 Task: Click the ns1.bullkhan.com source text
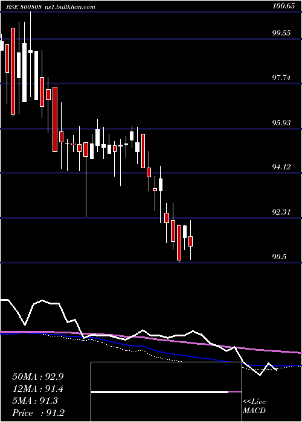coord(69,7)
